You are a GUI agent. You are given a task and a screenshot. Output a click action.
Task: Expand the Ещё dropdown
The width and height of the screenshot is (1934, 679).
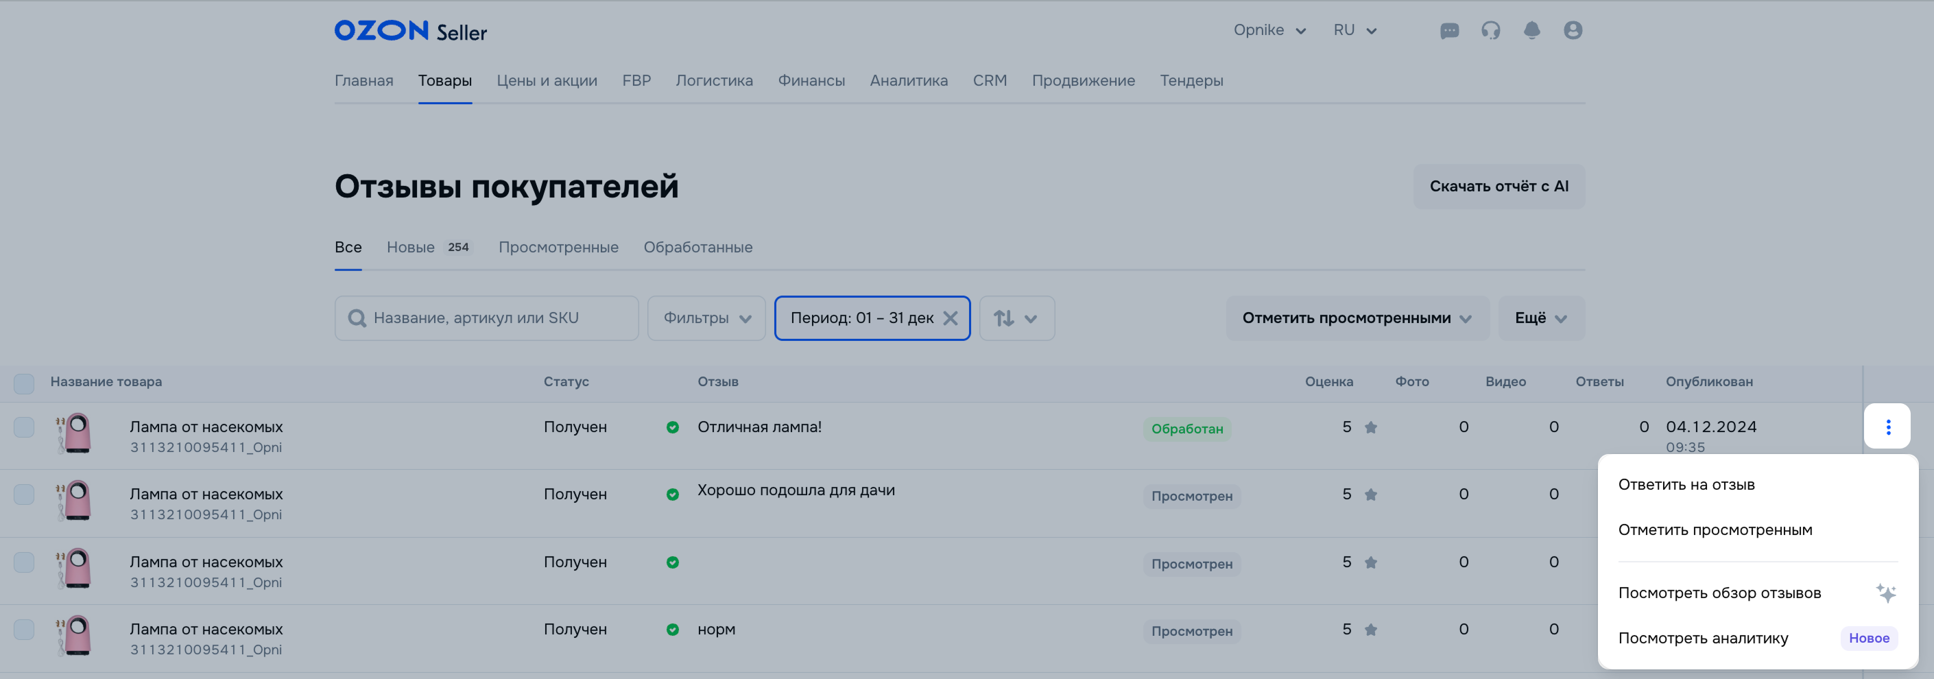pos(1541,318)
